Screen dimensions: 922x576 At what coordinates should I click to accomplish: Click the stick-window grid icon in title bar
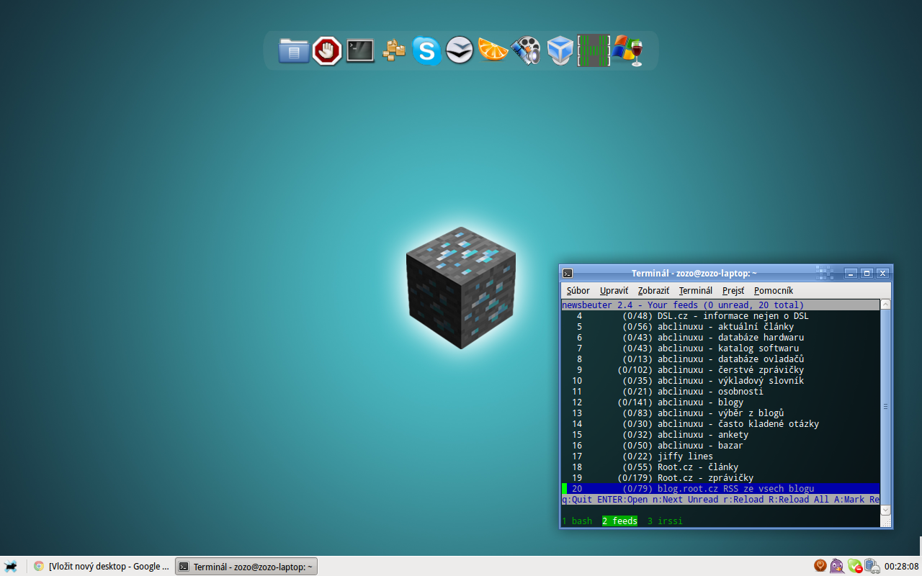coord(825,272)
